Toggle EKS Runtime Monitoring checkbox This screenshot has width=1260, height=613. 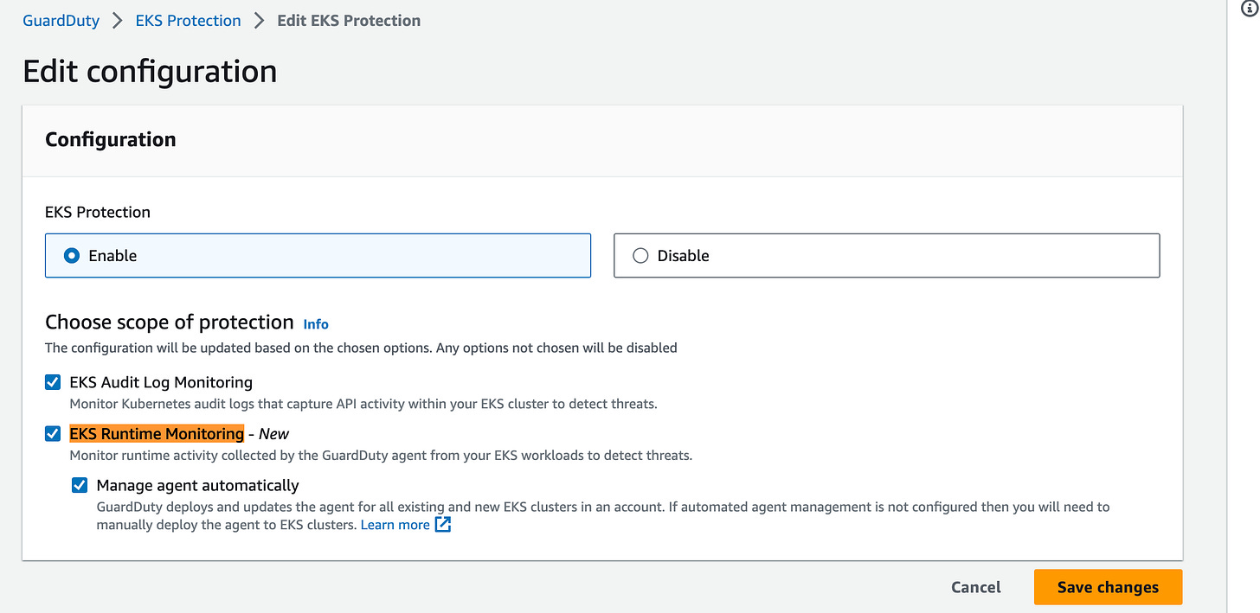pyautogui.click(x=53, y=433)
